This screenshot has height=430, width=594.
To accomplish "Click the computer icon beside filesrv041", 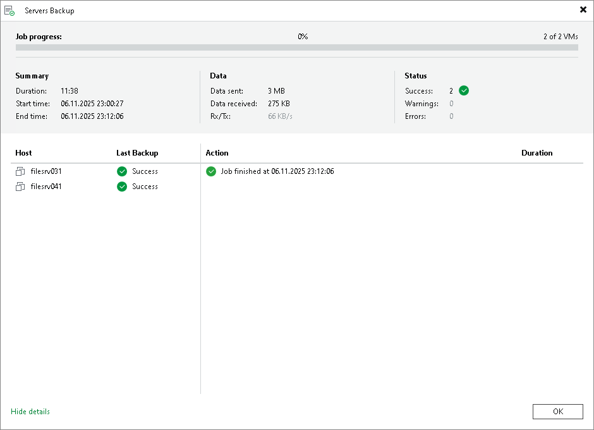I will (20, 187).
